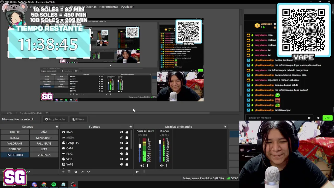Show the hidden META source

[122, 138]
